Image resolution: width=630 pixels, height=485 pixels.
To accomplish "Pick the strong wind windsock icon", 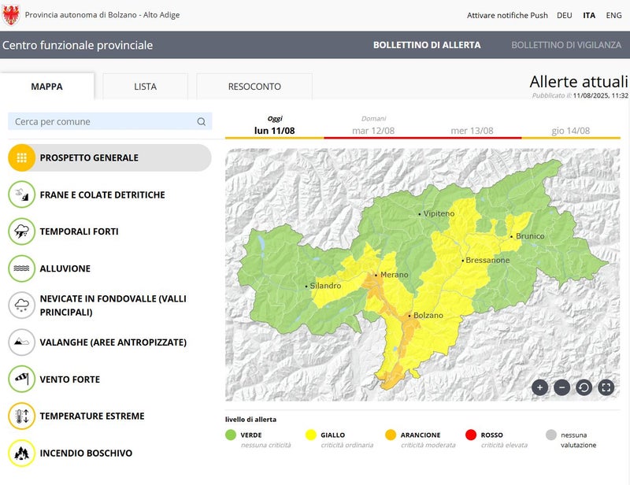I will click(x=22, y=379).
